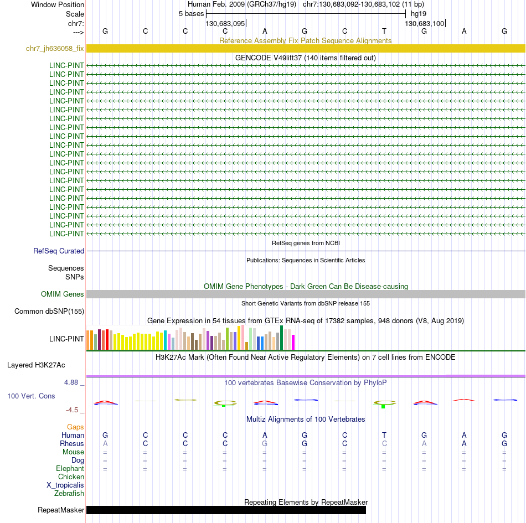
Task: Click the cyan bar in GTEx chart
Action: [165, 340]
